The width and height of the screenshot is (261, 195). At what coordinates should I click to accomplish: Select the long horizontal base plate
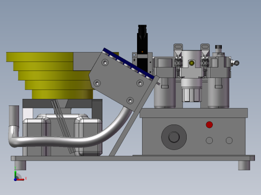coord(133,158)
